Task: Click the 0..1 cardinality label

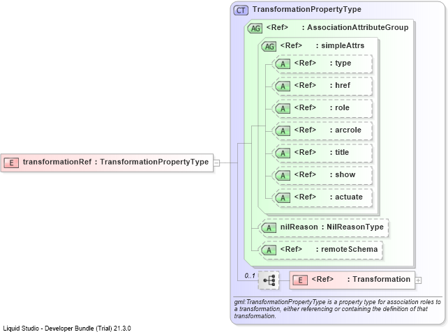Action: coord(250,276)
